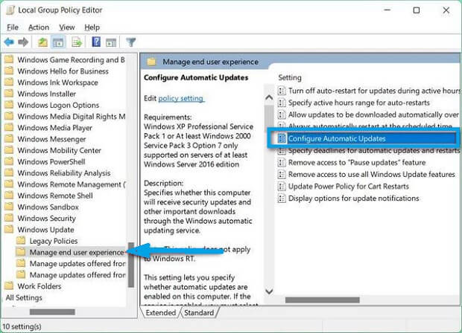Select Manage end user experience tree node
The image size is (462, 333).
point(77,252)
